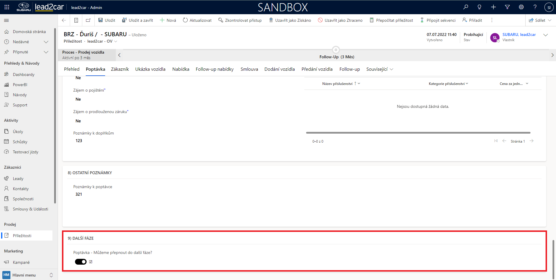Click the accessories grid horizontal scrollbar
The image size is (556, 280).
(418, 133)
